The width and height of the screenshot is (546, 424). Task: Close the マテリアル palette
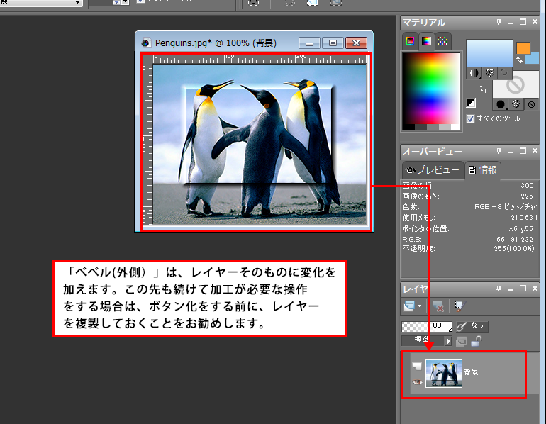[x=535, y=21]
